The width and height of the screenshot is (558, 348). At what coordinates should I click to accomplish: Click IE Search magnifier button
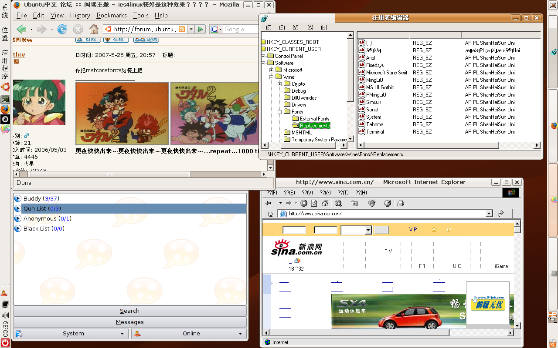(x=338, y=203)
